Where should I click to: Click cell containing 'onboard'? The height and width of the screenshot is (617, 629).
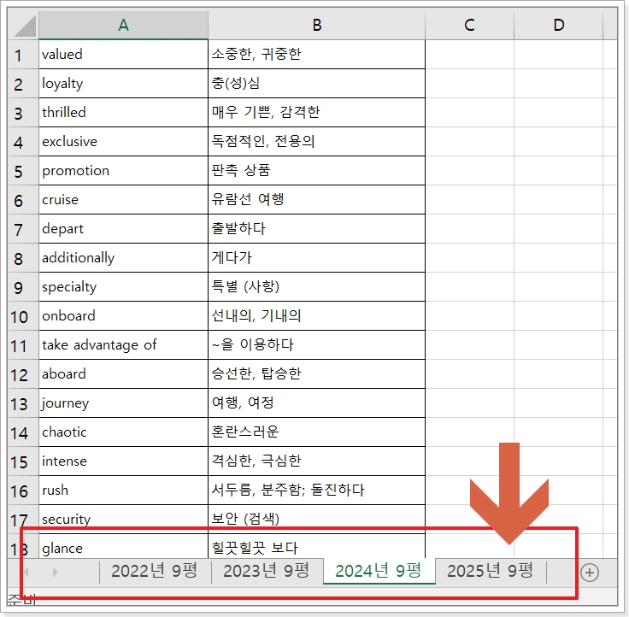[x=123, y=316]
